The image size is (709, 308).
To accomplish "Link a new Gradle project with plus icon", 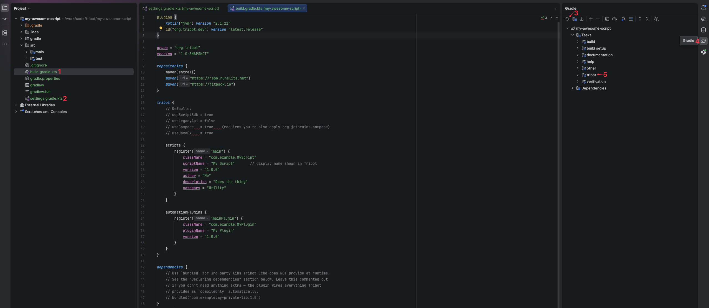I will [x=591, y=19].
